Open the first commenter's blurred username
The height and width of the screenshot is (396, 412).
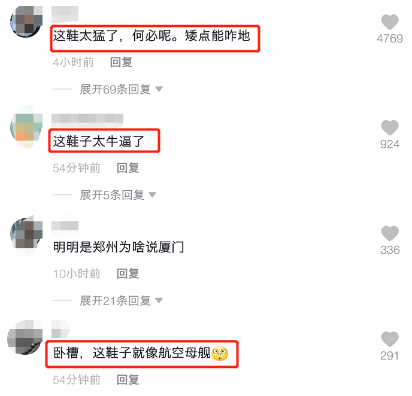[65, 14]
